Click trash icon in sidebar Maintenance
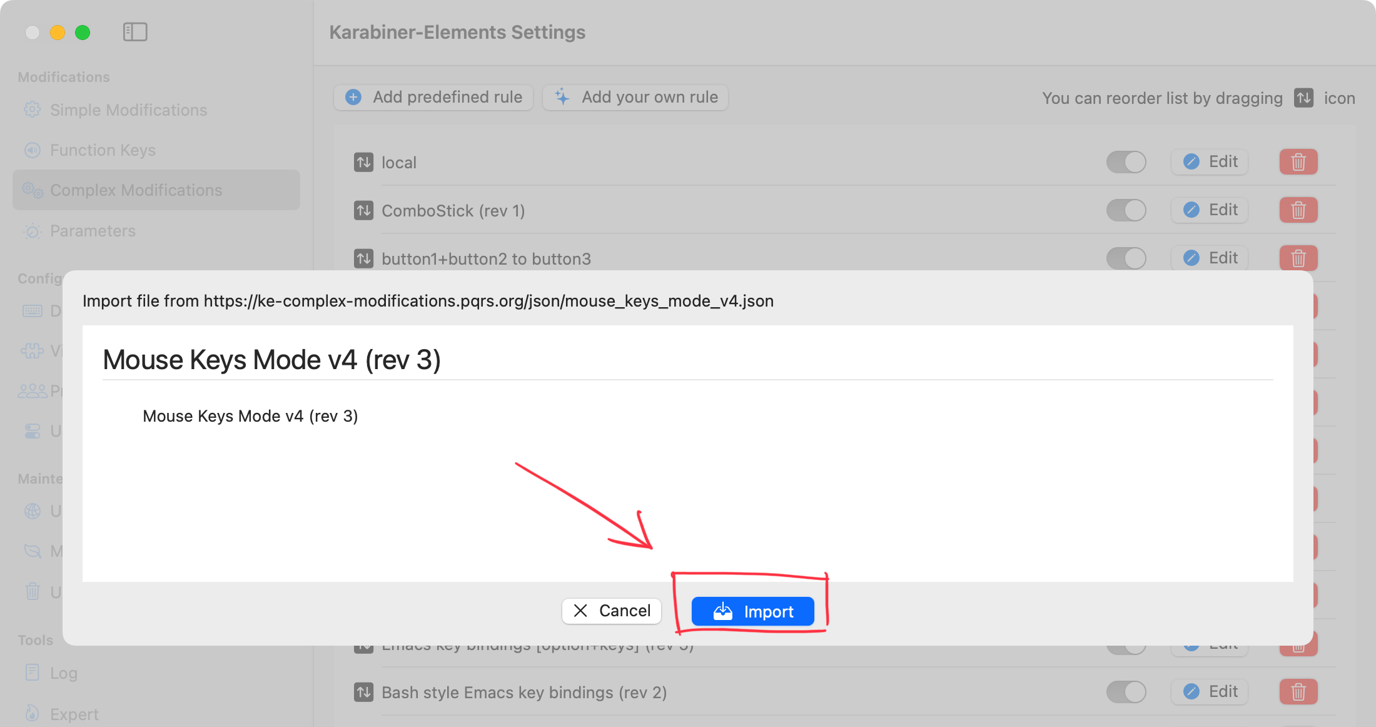1376x727 pixels. (x=33, y=591)
